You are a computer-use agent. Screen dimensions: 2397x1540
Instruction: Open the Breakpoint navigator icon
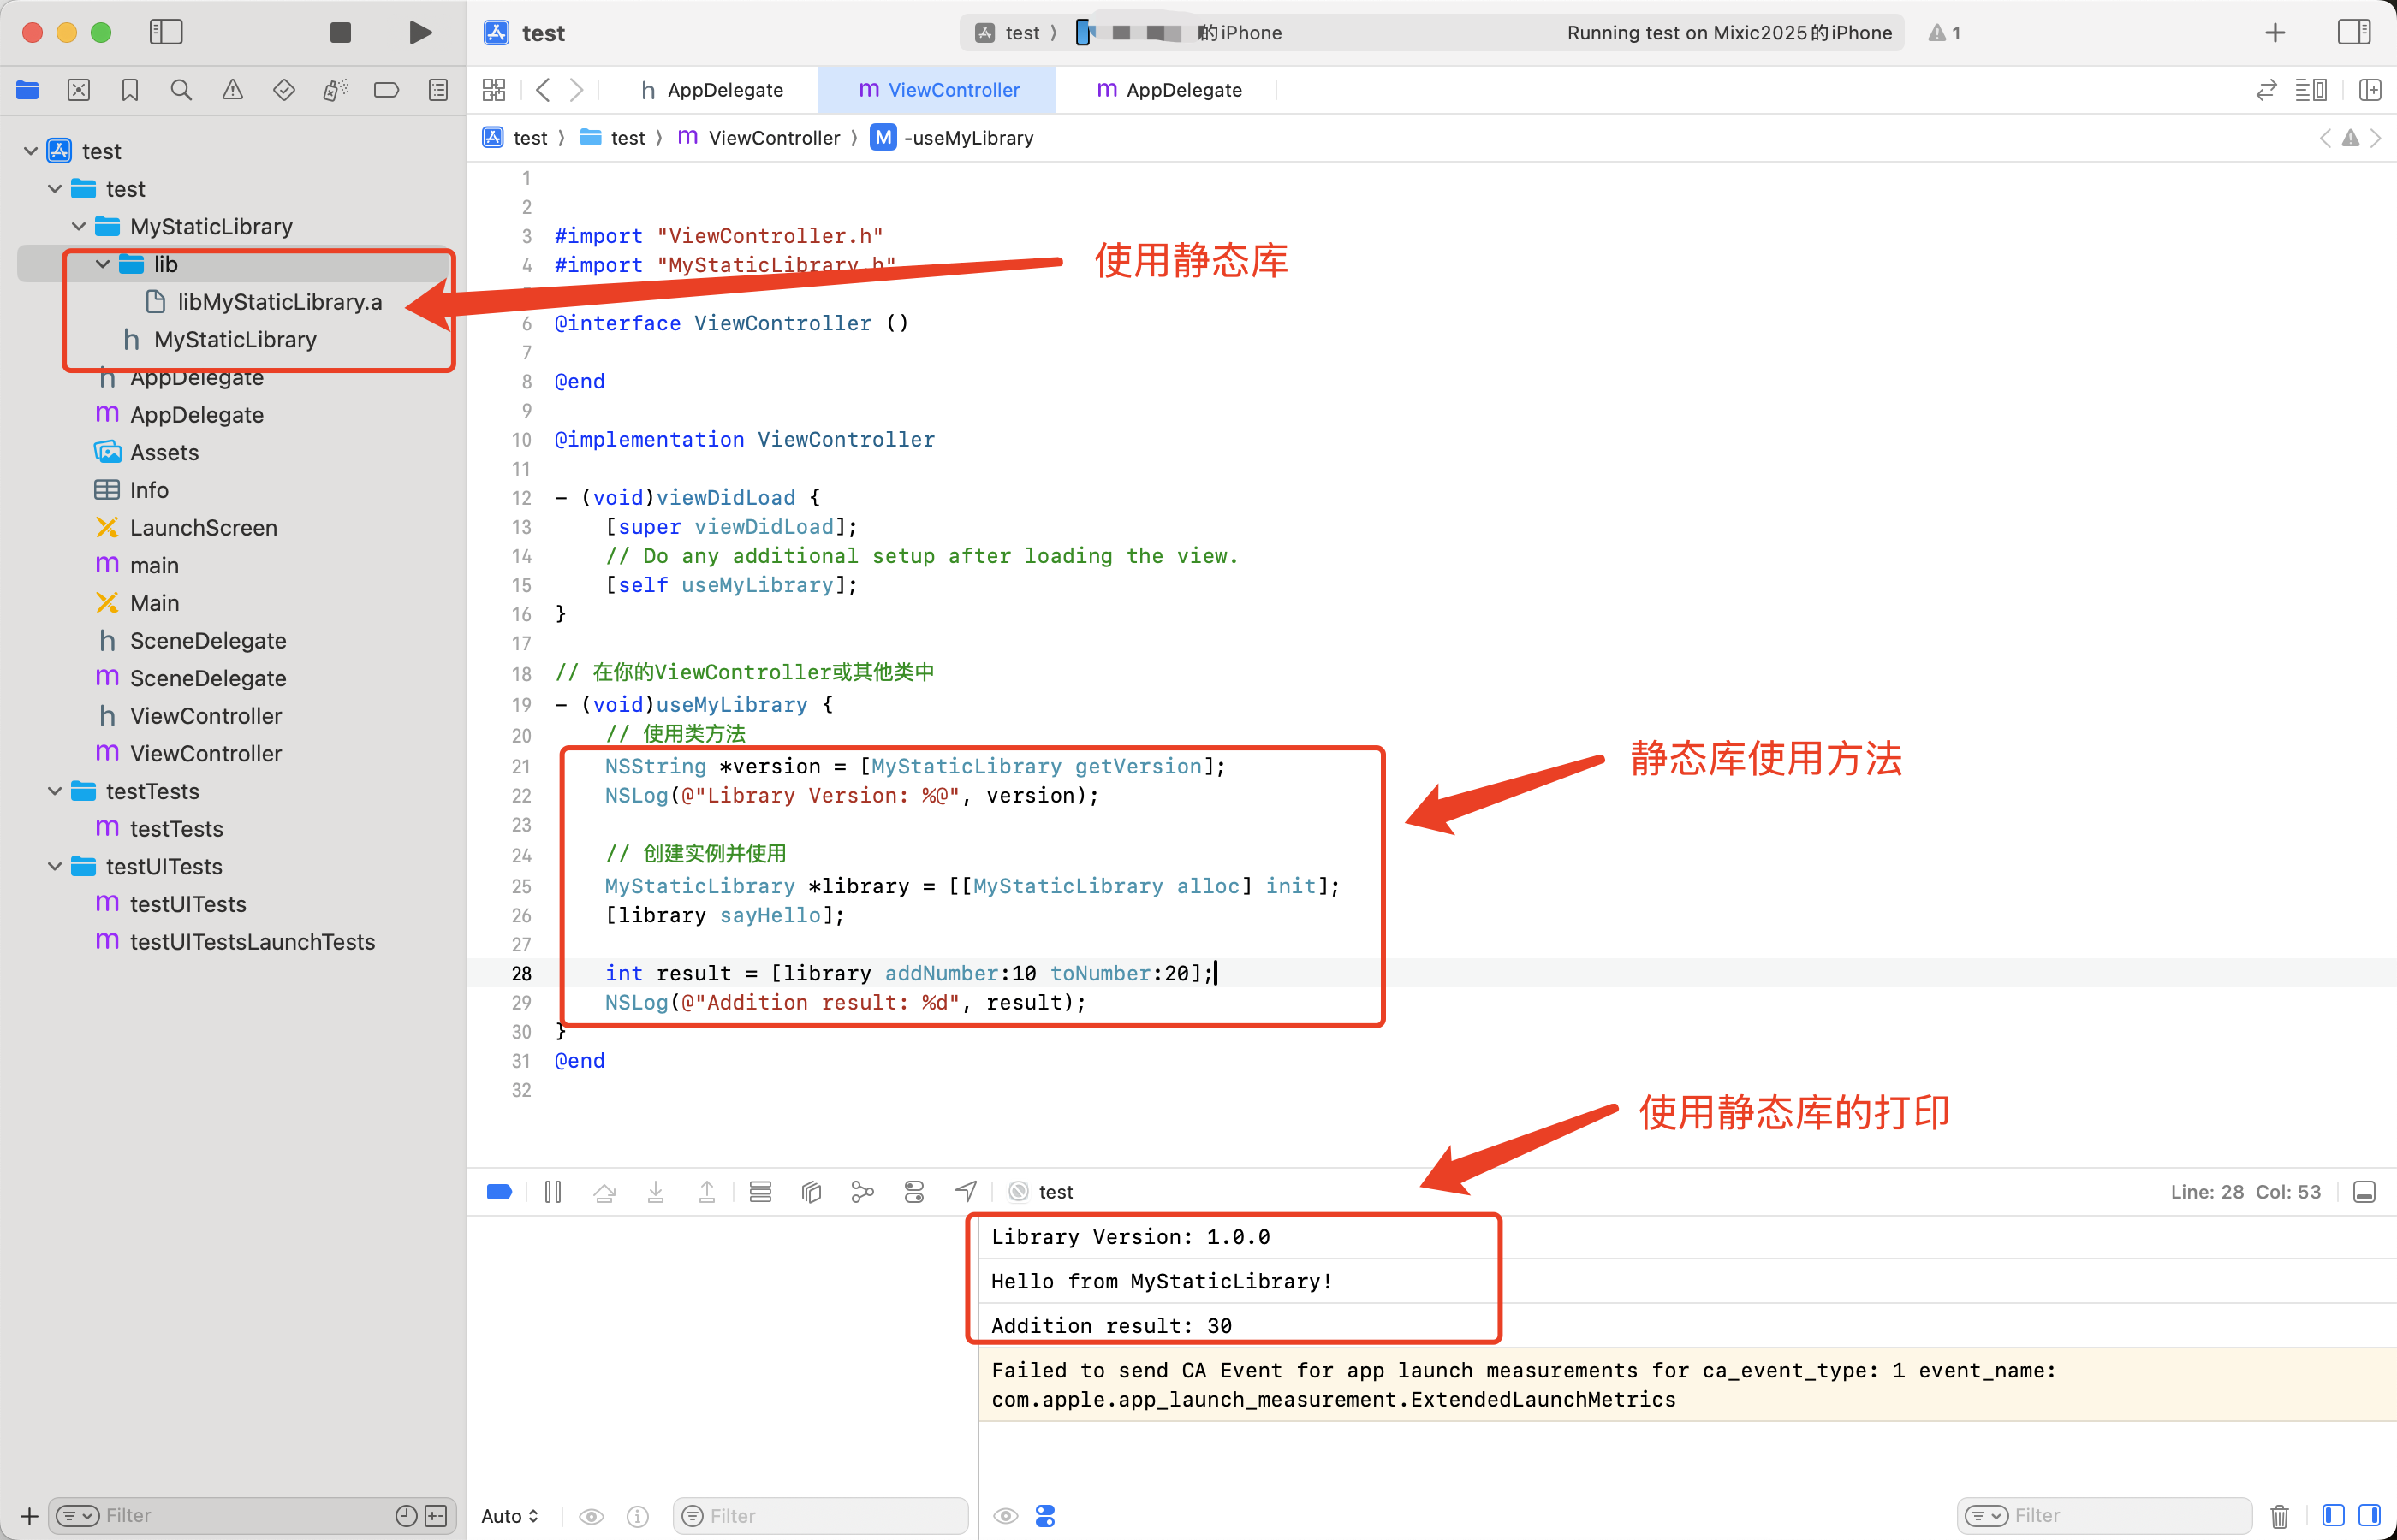tap(386, 90)
